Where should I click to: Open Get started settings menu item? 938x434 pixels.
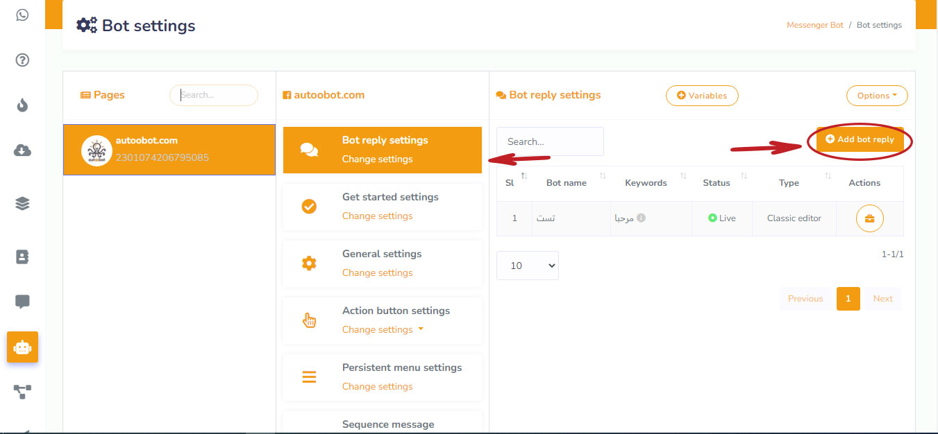click(382, 206)
